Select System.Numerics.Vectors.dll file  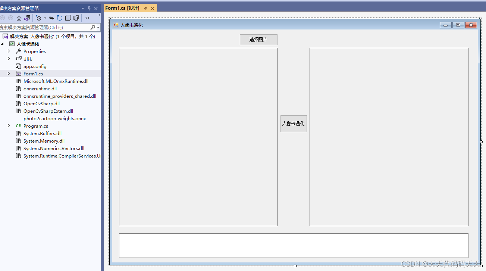(54, 148)
